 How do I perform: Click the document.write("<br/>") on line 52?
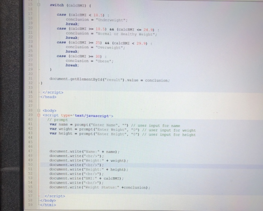click(x=77, y=174)
